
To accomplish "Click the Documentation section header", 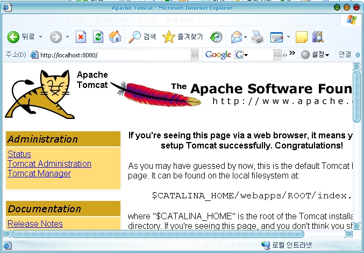I will (x=63, y=209).
